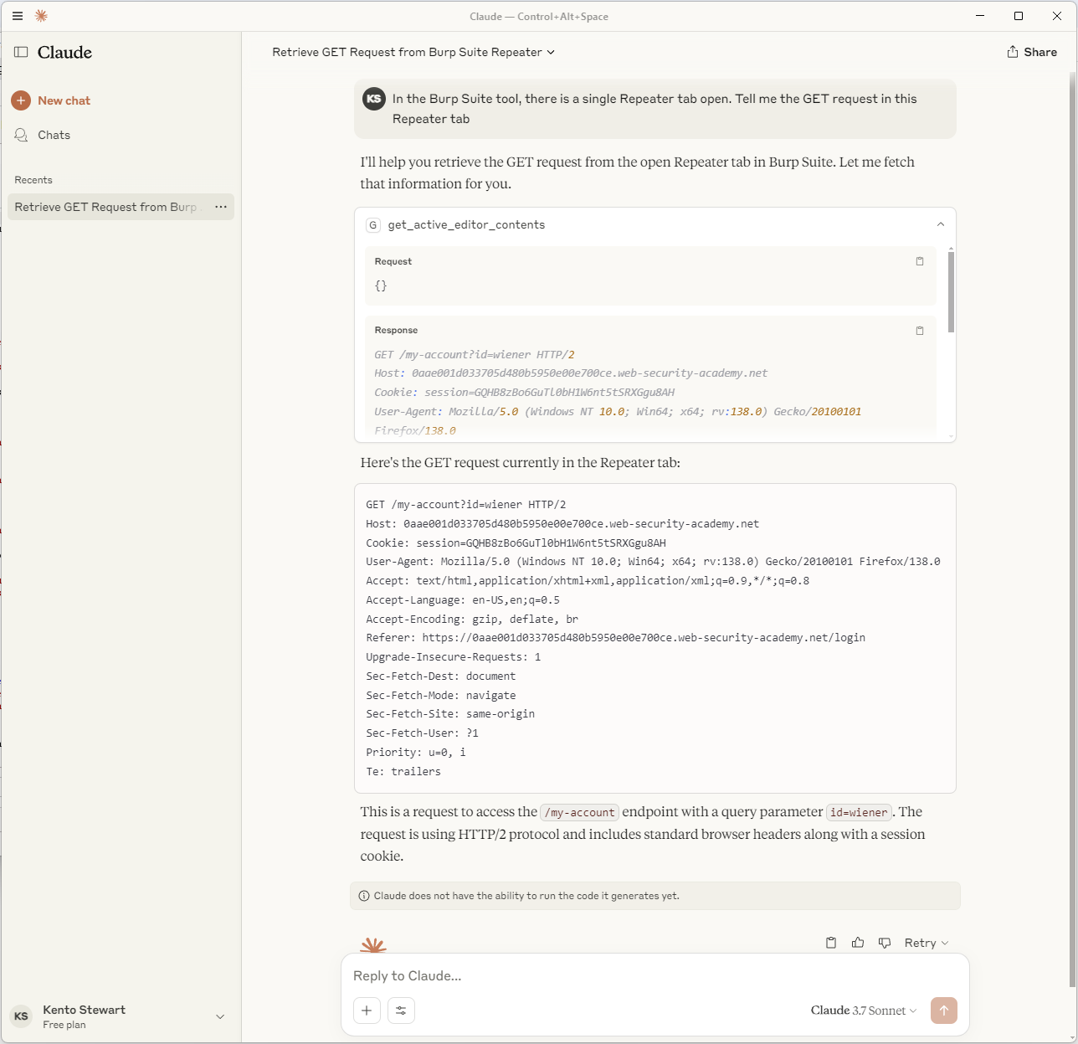This screenshot has height=1044, width=1078.
Task: Copy the tool call Response contents
Action: point(919,331)
